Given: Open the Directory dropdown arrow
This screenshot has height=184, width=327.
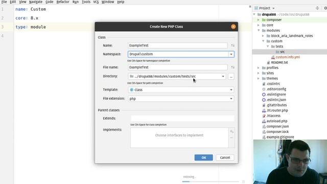Looking at the screenshot, I should (x=223, y=76).
